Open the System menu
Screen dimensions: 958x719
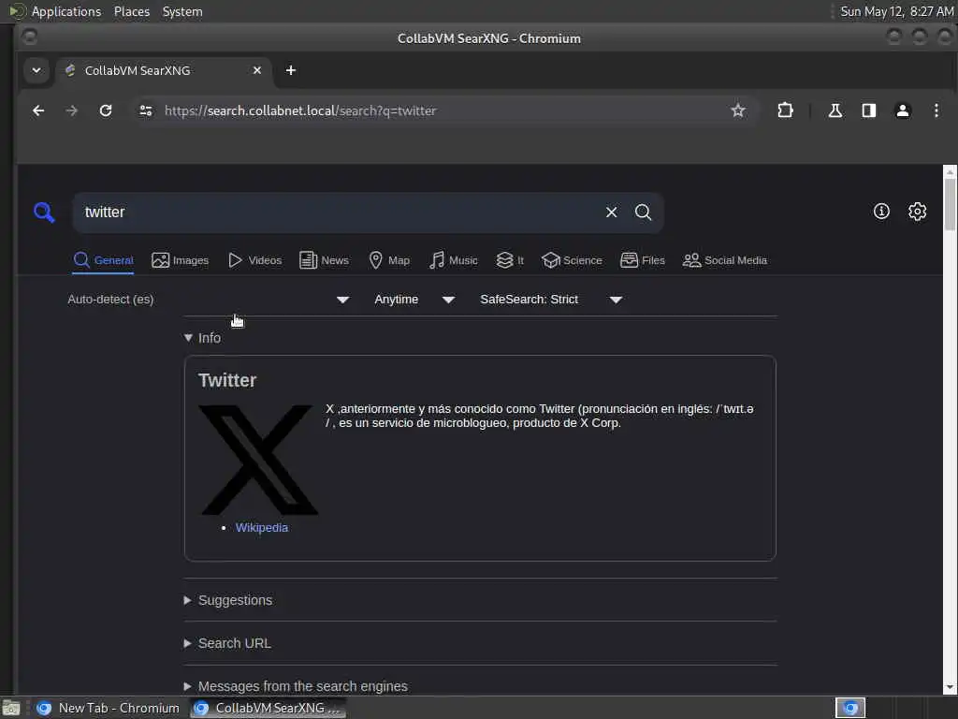pos(182,11)
